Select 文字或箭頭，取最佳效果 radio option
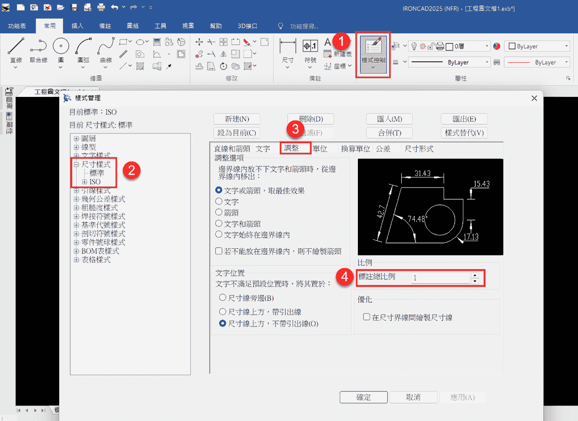The image size is (578, 421). coord(261,191)
